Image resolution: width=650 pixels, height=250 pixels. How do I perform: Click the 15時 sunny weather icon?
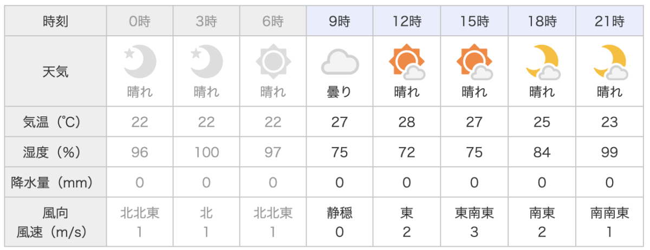click(x=474, y=62)
